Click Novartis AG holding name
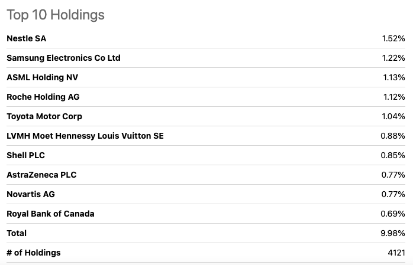The width and height of the screenshot is (413, 265). click(31, 194)
